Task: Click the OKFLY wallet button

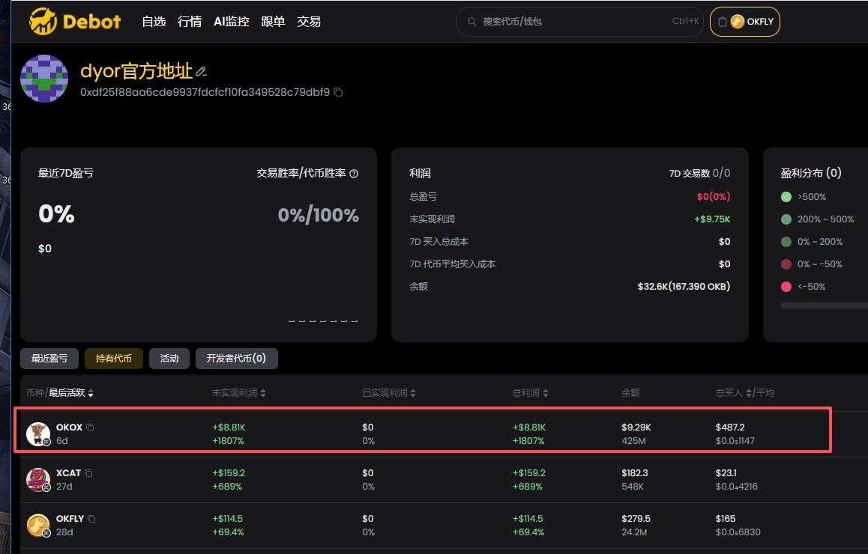Action: (744, 22)
